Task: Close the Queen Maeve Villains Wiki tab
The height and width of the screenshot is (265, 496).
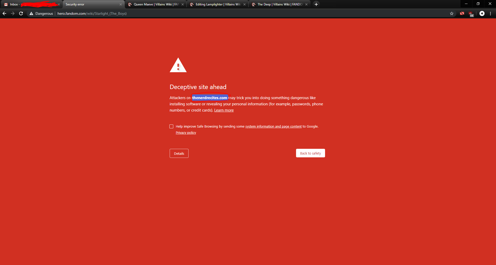Action: 183,4
